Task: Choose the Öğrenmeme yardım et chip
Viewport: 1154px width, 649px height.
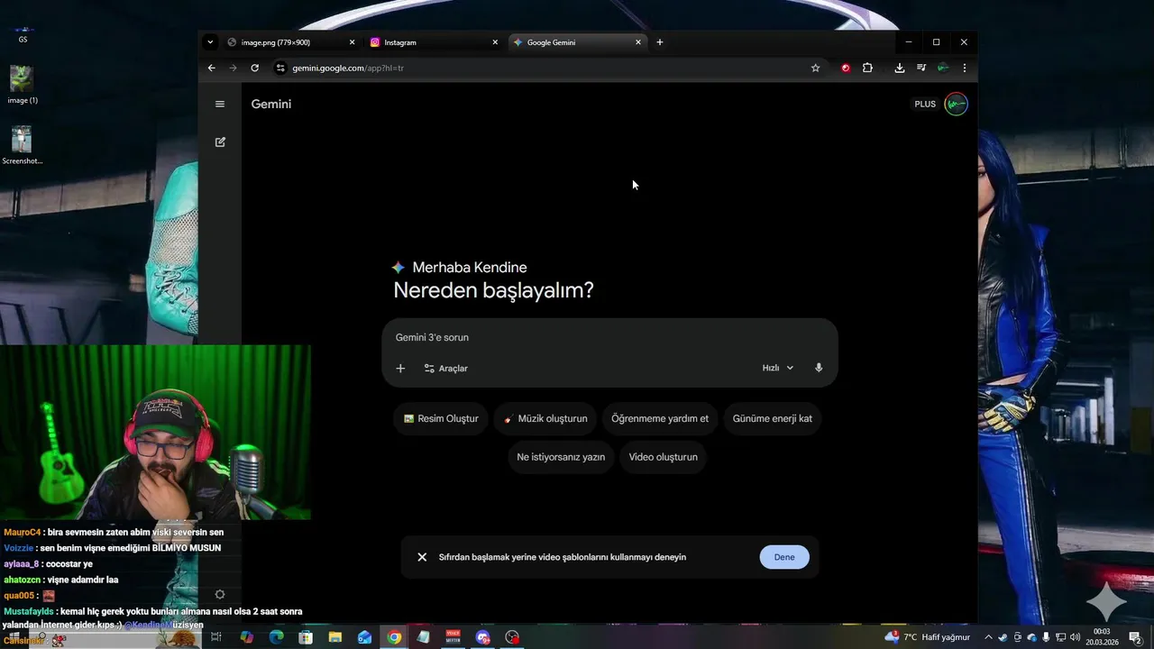Action: click(x=660, y=418)
